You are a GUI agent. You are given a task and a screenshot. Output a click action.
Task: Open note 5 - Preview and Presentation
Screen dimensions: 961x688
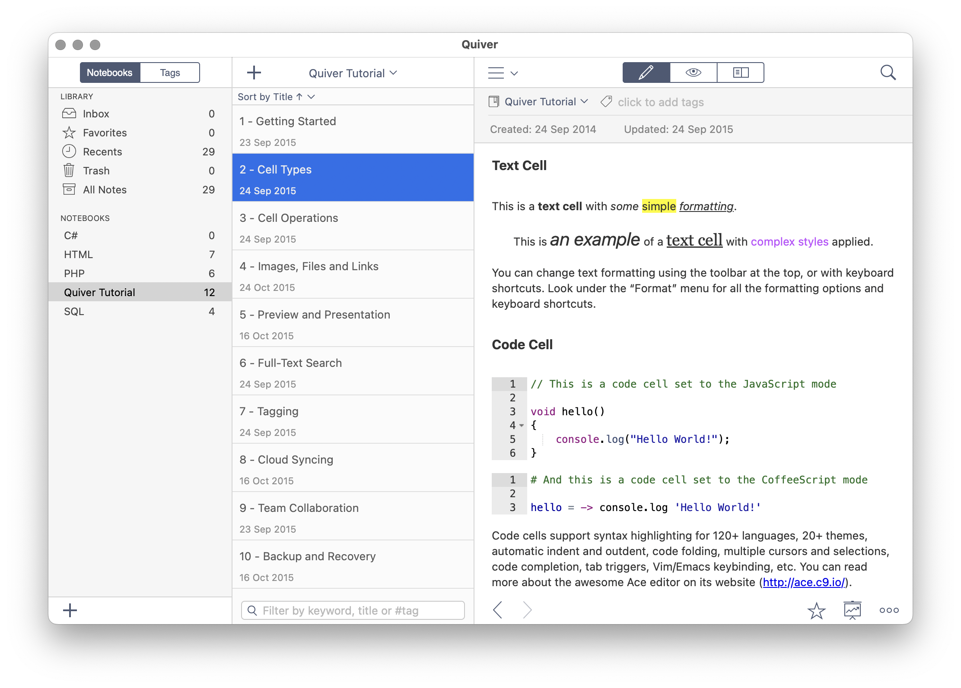pyautogui.click(x=353, y=322)
